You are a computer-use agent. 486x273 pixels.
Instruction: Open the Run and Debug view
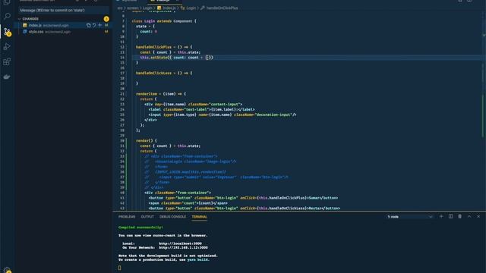coord(7,46)
